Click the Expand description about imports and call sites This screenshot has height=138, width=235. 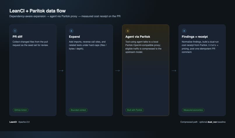pyautogui.click(x=88, y=45)
